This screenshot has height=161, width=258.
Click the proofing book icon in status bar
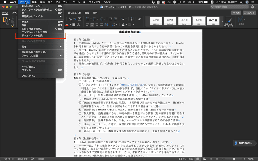32,159
